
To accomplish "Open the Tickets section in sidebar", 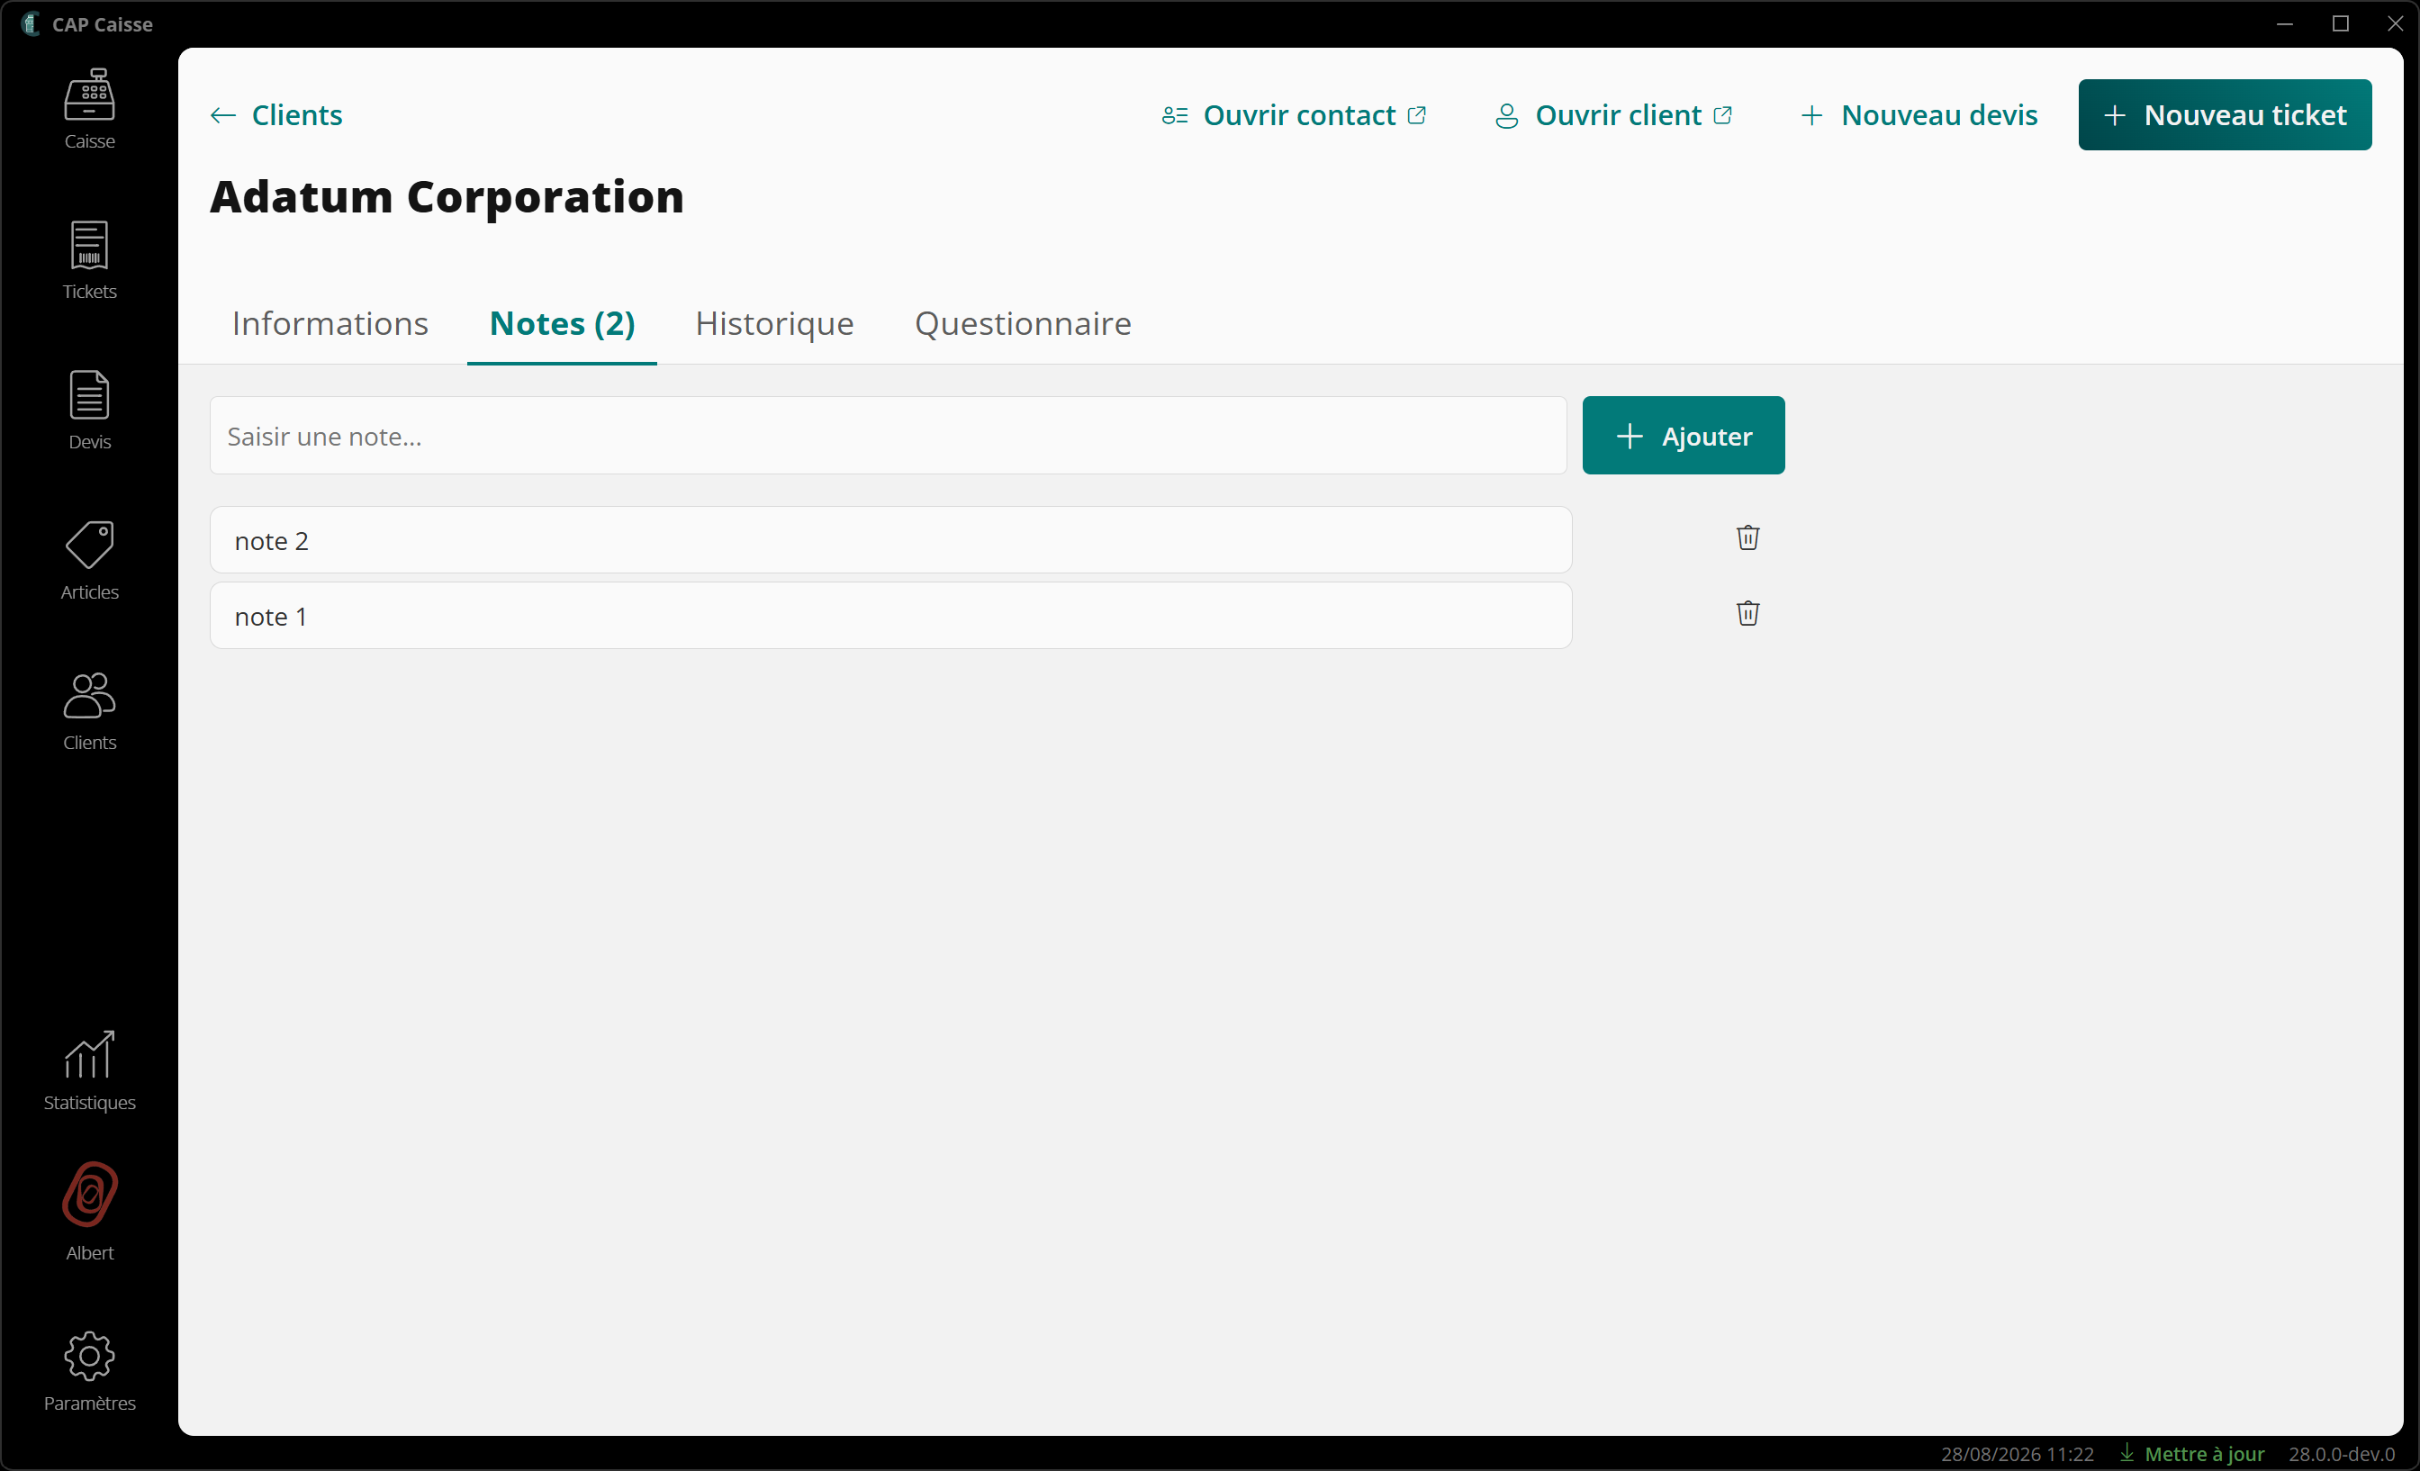I will point(89,259).
